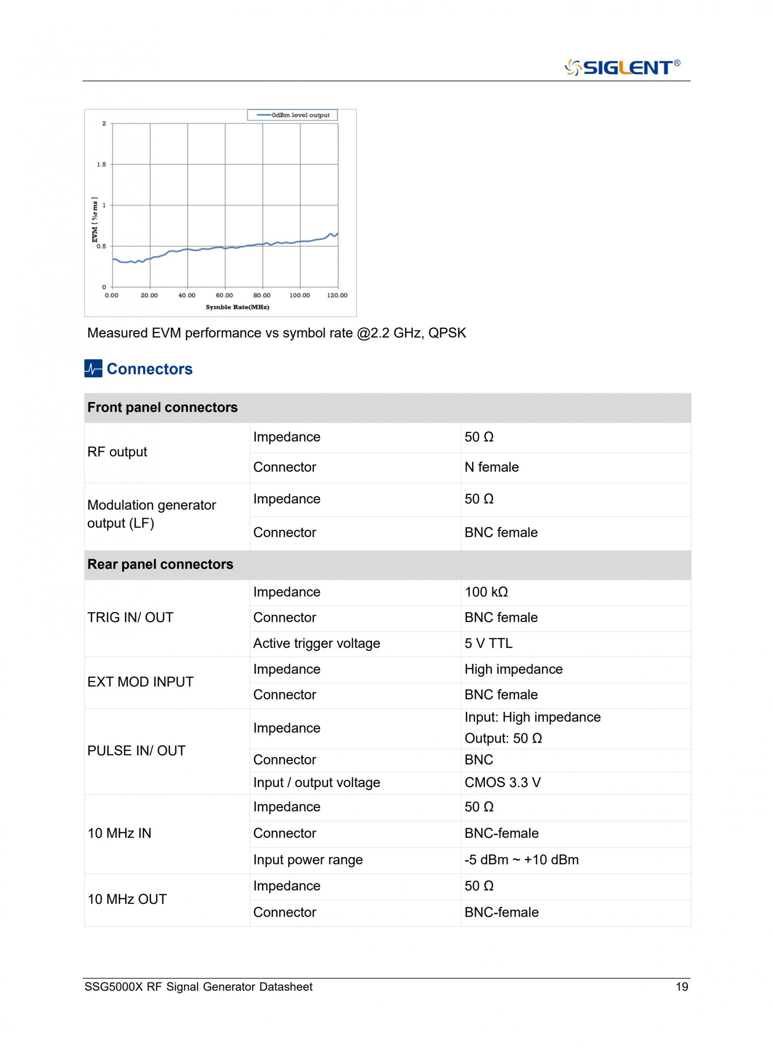The height and width of the screenshot is (1048, 773).
Task: Click the Rear panel connectors header row
Action: pos(160,564)
